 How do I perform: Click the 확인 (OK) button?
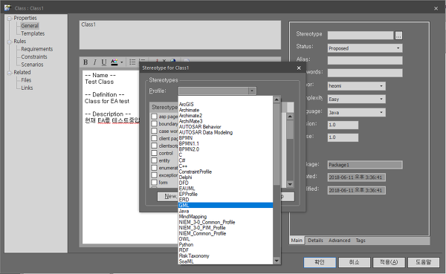coord(320,262)
